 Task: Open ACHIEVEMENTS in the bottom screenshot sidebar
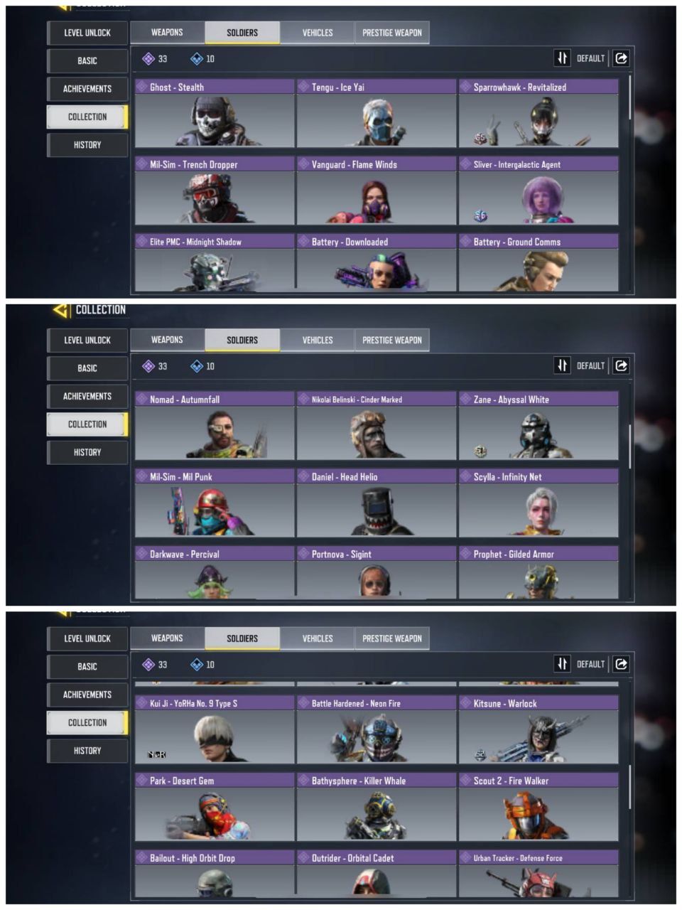(x=87, y=695)
